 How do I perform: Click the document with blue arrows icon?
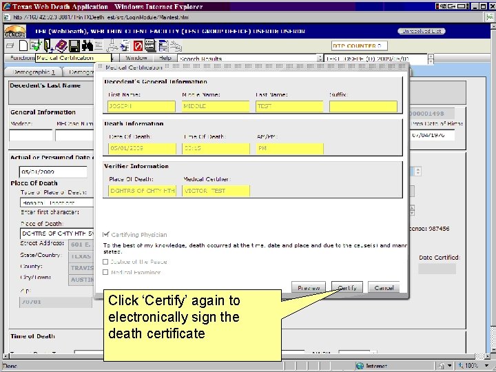tap(125, 46)
